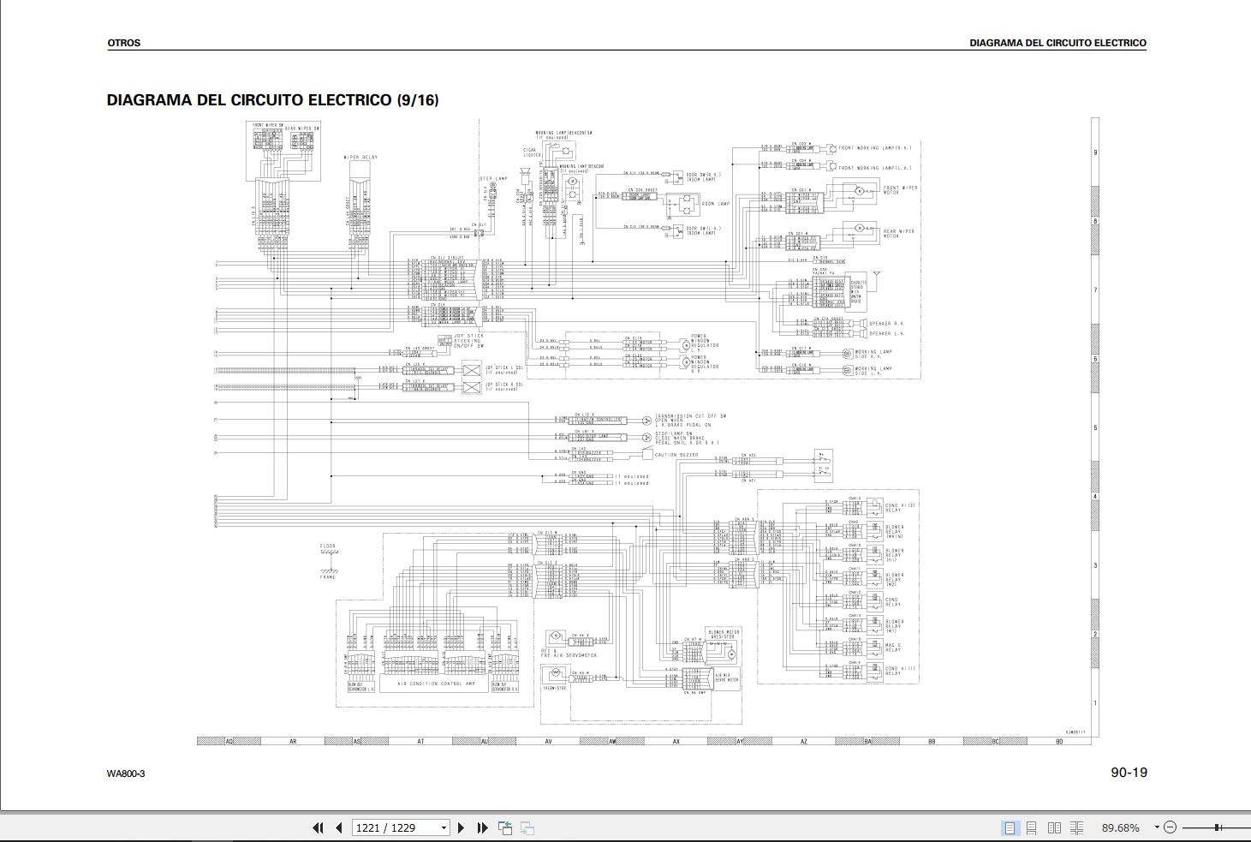Click the Previous View navigation icon
Image resolution: width=1251 pixels, height=842 pixels.
coord(504,827)
